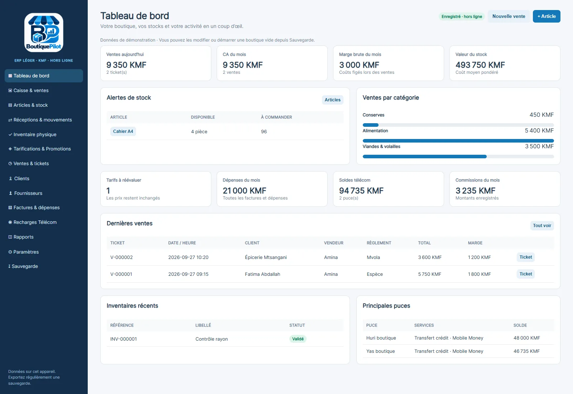Open the Fournisseurs page
This screenshot has width=573, height=394.
point(44,193)
